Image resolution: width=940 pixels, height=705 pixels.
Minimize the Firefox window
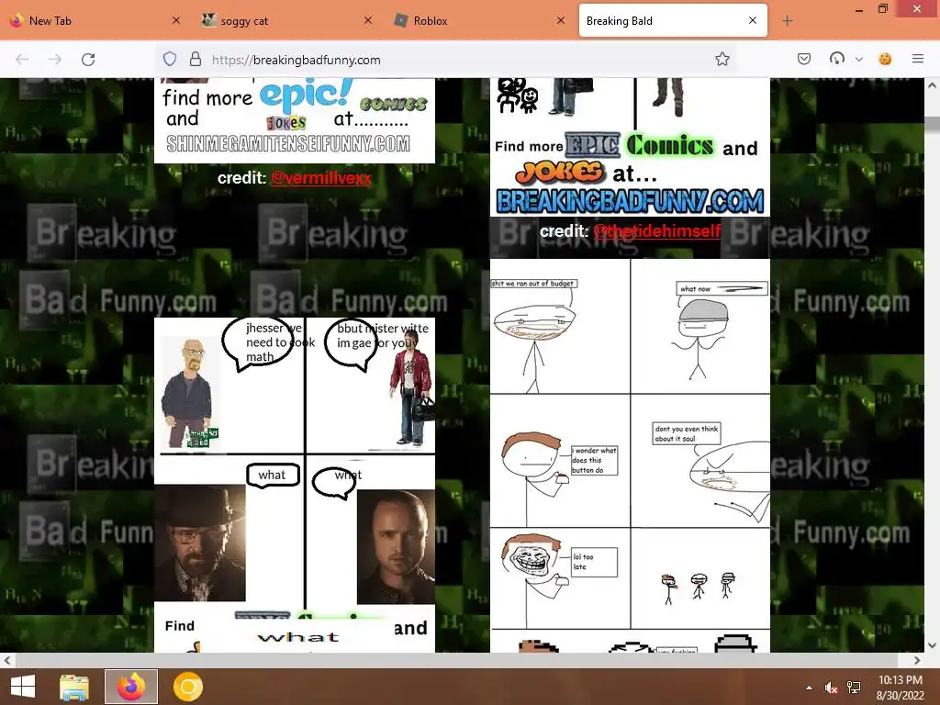click(859, 9)
